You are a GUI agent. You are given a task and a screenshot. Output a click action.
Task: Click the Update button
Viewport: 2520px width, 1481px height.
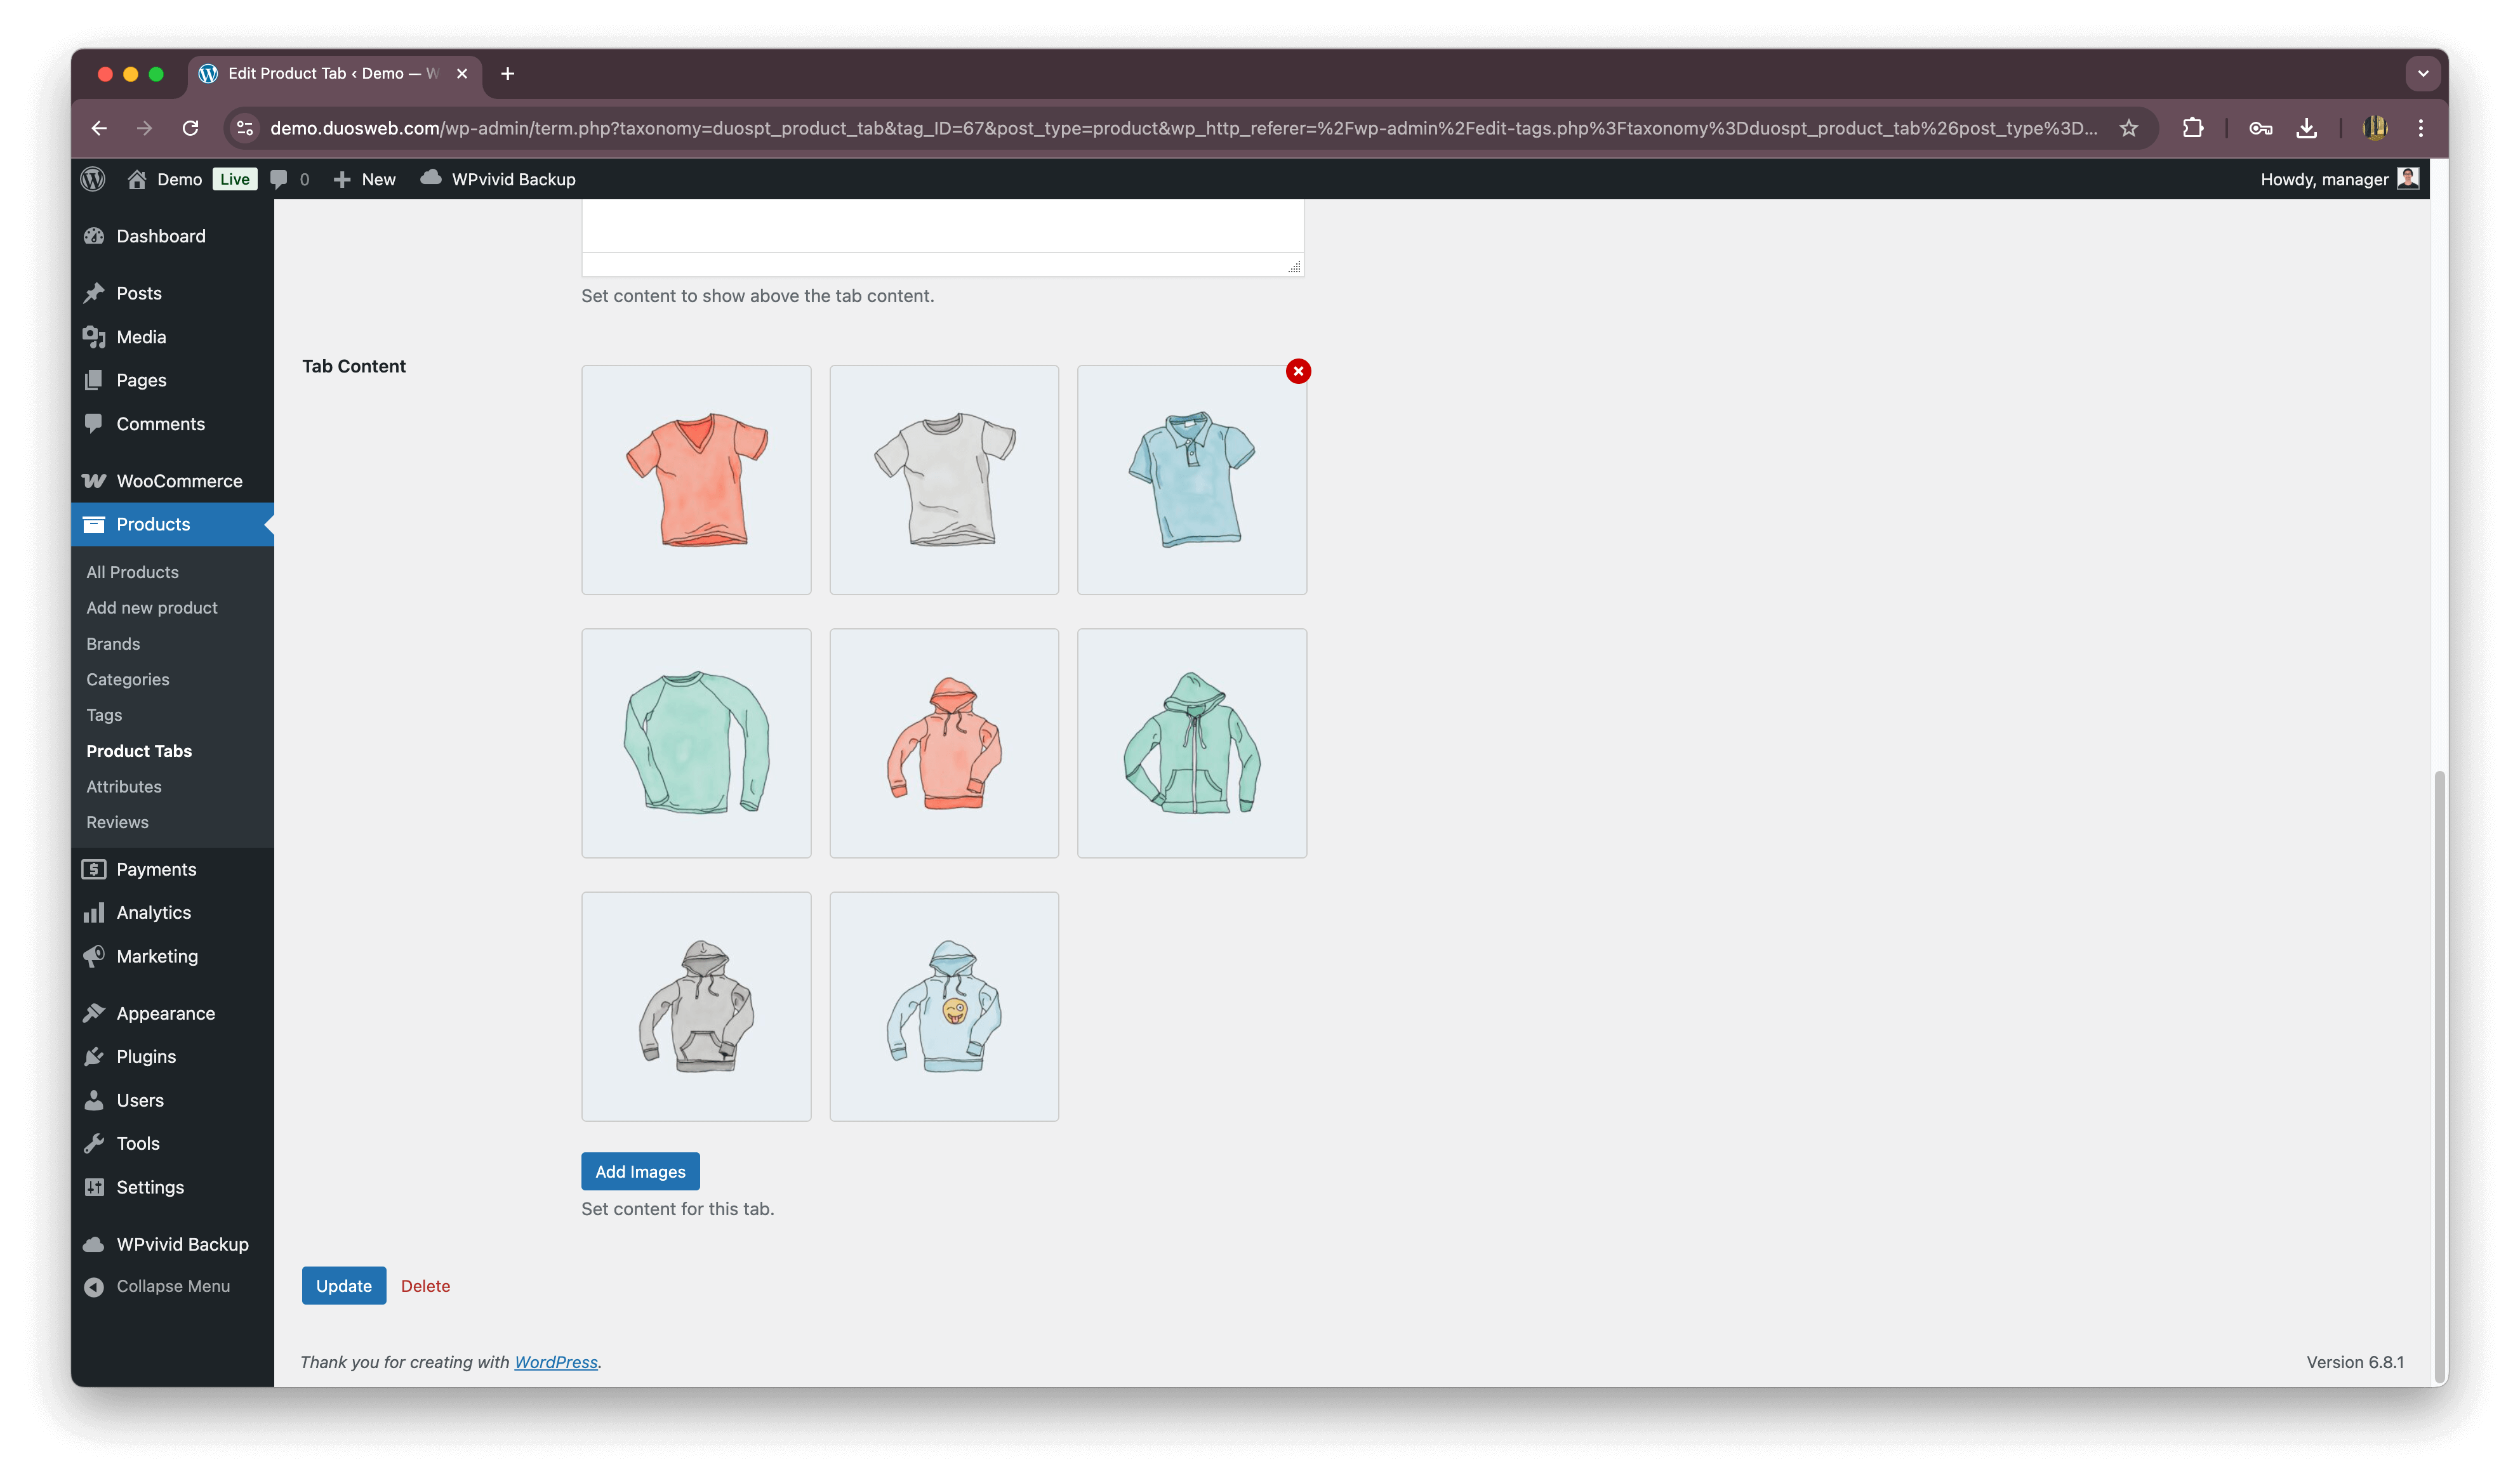343,1286
